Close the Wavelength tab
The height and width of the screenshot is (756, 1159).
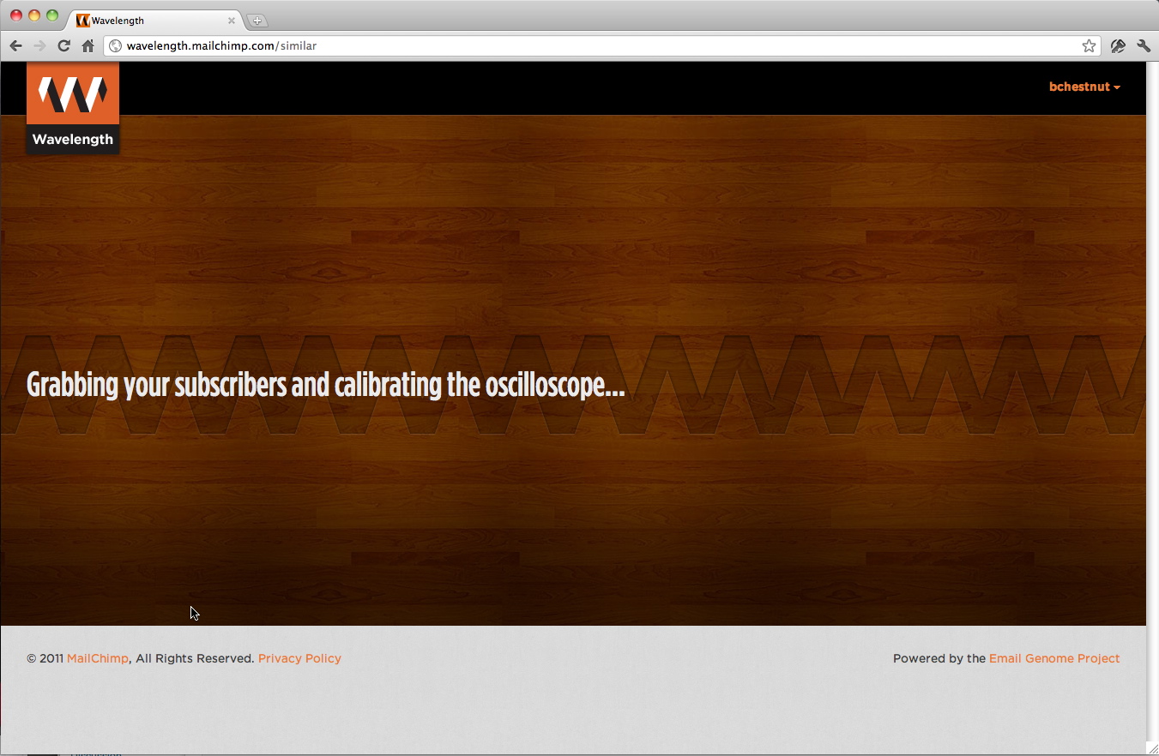232,21
